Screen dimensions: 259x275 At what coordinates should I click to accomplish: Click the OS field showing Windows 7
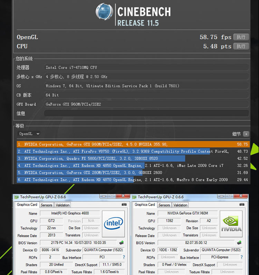146,86
